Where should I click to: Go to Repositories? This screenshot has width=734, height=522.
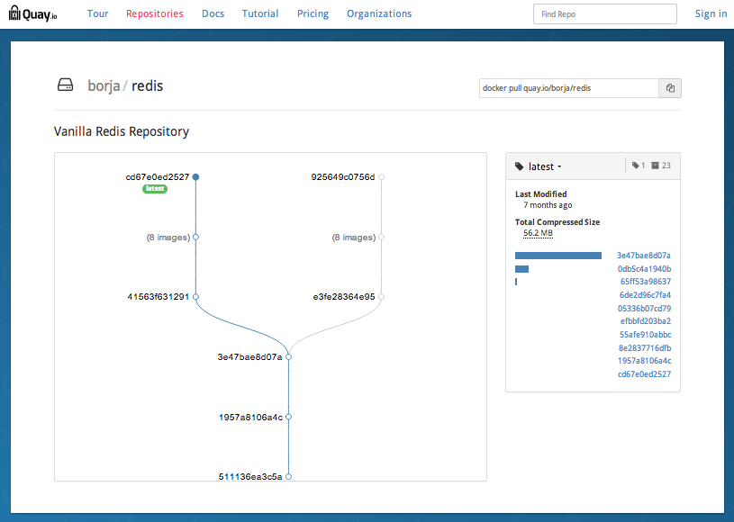(x=155, y=13)
